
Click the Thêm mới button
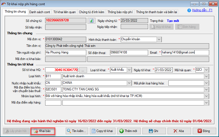(128, 131)
